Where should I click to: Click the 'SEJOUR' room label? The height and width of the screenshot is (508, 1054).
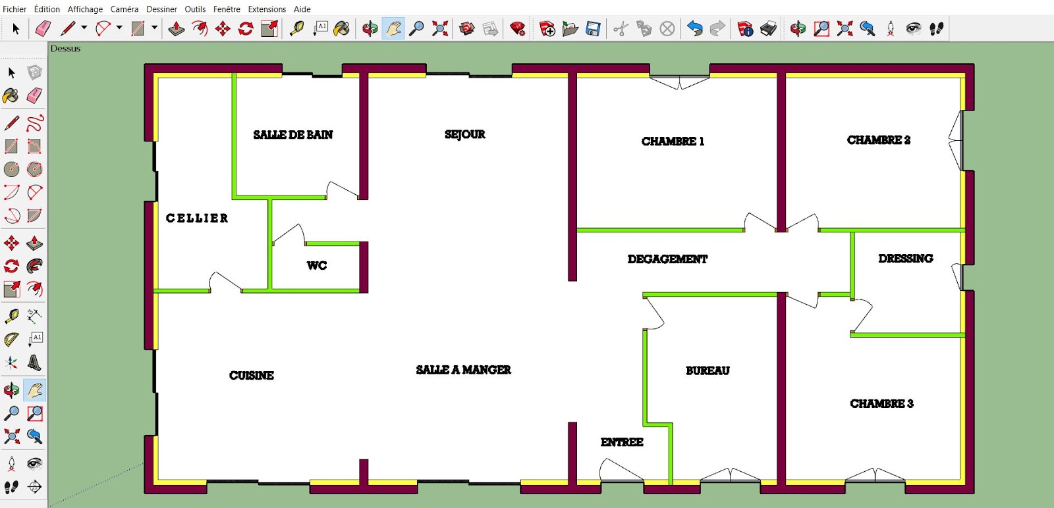[465, 134]
